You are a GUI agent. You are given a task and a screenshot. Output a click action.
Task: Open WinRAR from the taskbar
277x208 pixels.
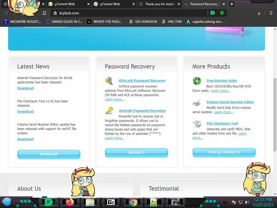[x=175, y=202]
